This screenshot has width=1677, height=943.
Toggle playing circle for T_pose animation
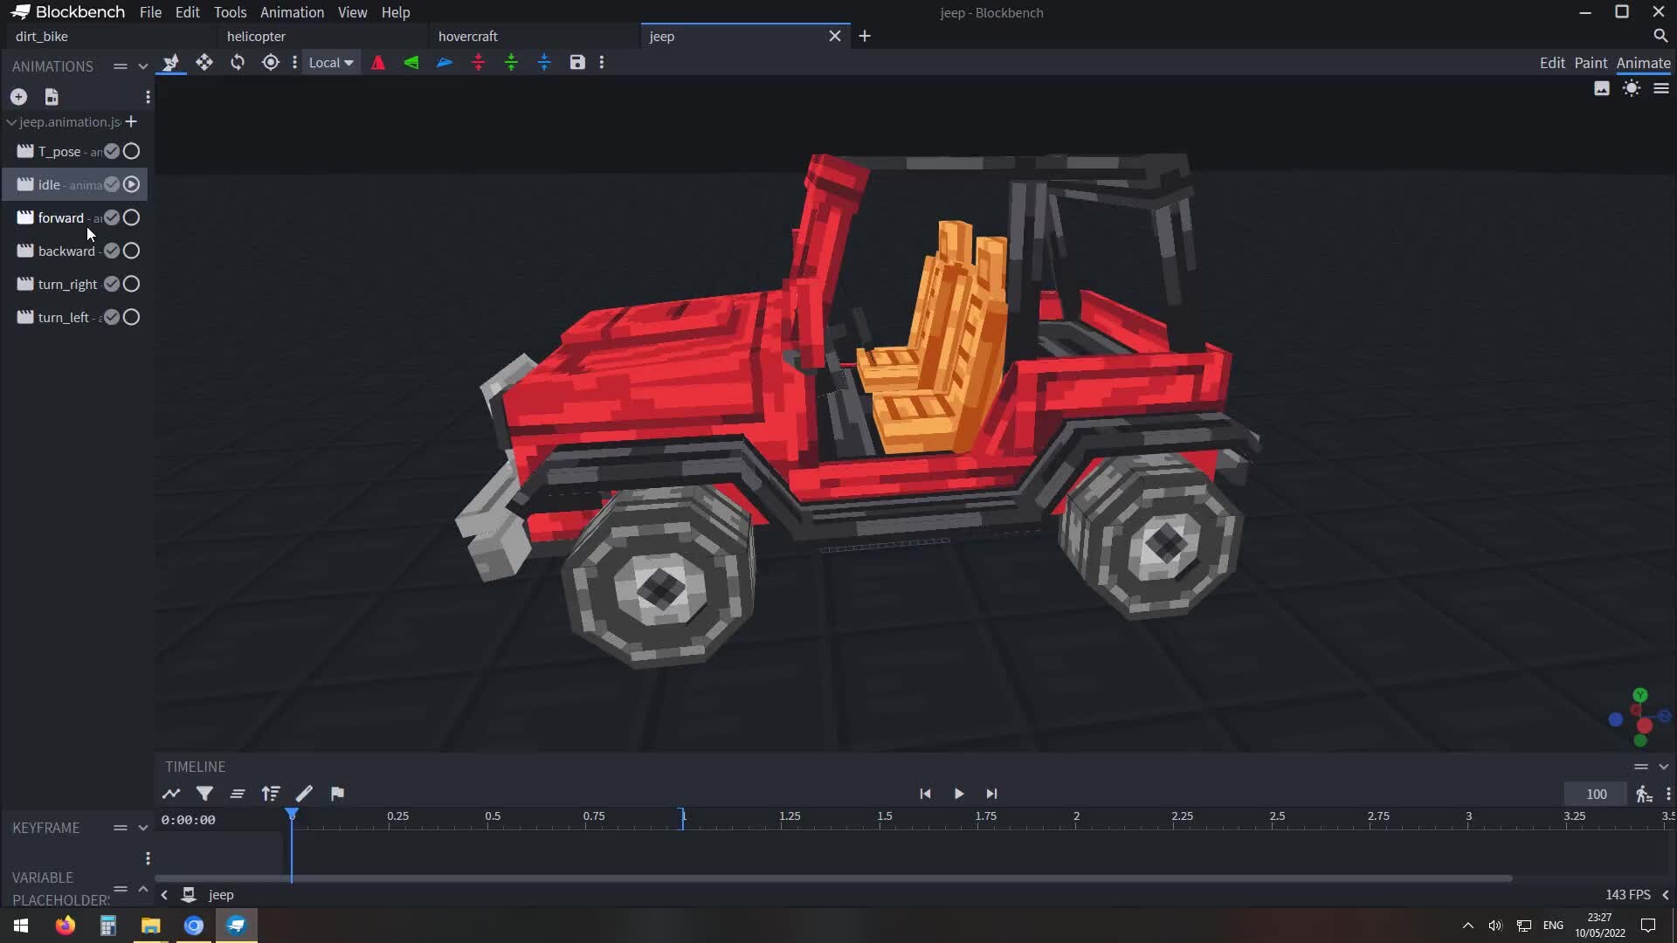[131, 151]
